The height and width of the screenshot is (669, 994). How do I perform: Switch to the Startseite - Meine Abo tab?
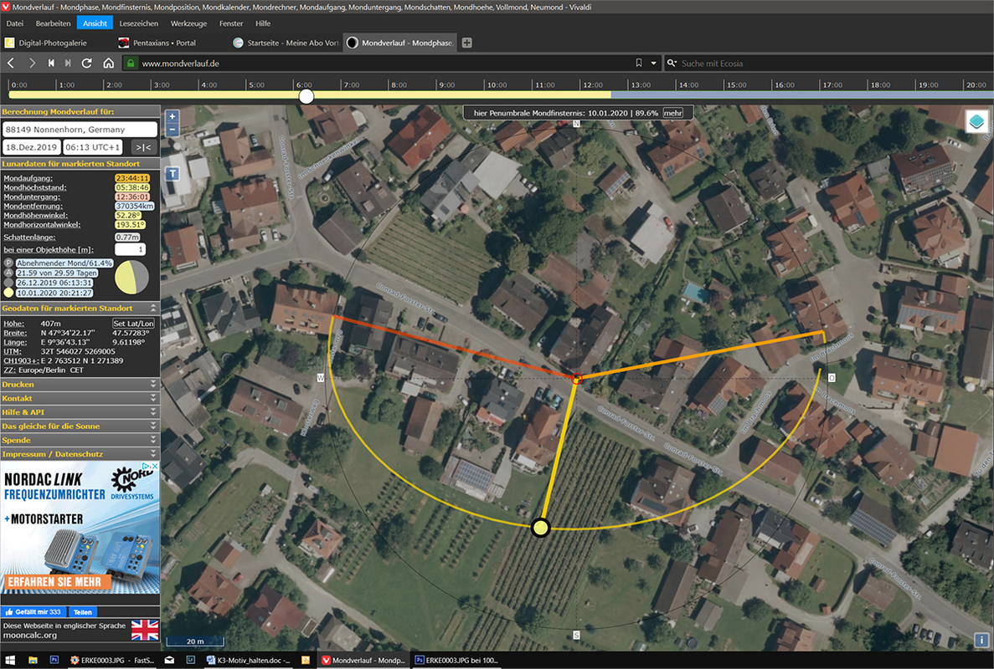click(x=286, y=43)
